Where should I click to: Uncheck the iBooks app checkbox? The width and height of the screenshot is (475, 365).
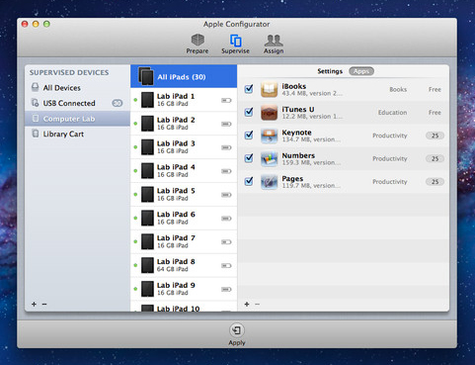pyautogui.click(x=249, y=89)
